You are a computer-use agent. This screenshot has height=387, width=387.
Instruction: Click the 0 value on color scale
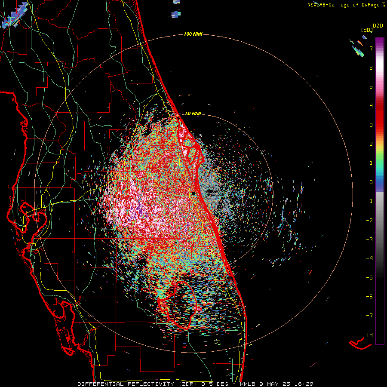371,182
